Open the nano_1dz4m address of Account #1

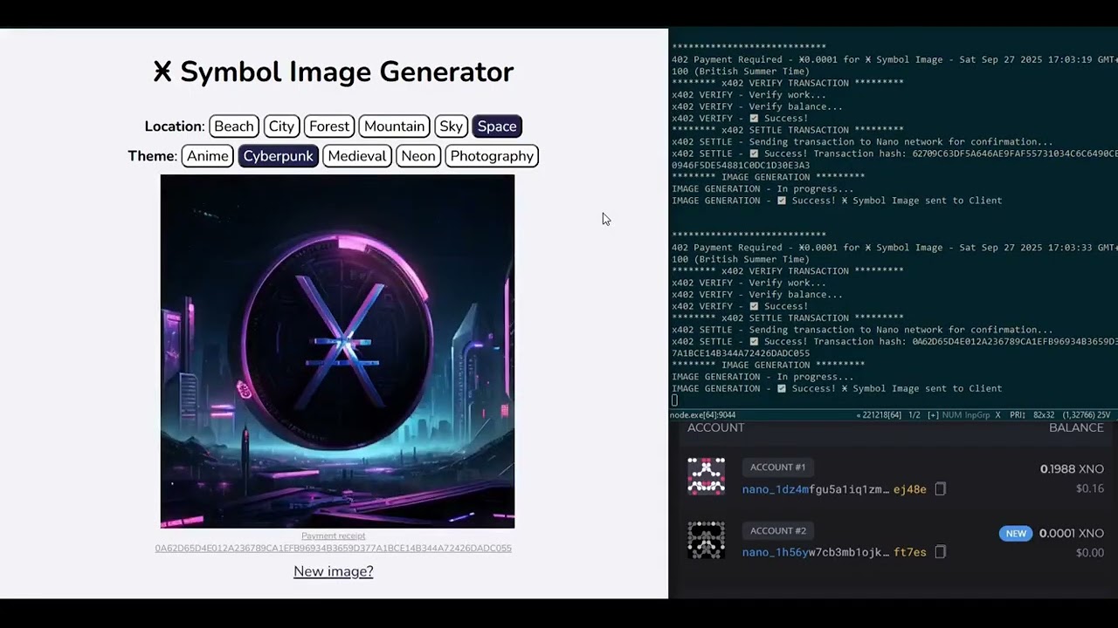point(834,489)
